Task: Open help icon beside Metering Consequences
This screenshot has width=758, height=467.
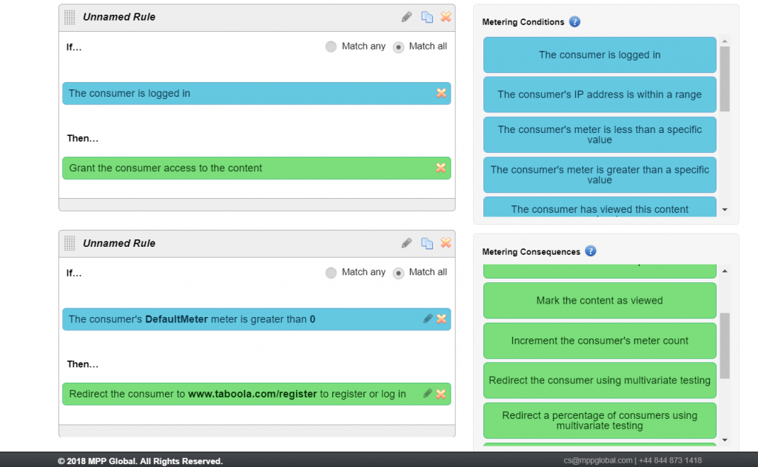Action: 590,251
